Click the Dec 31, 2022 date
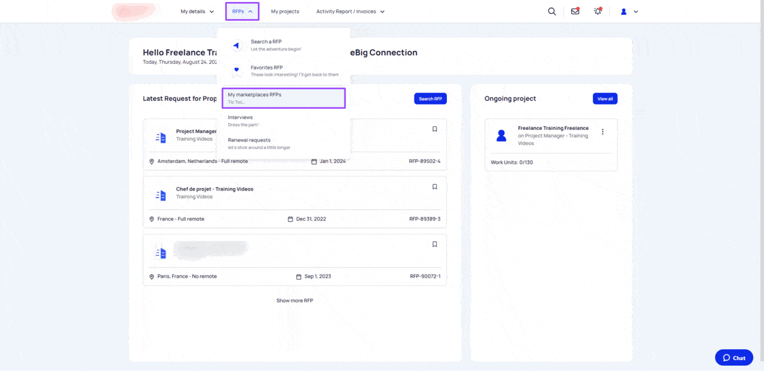Screen dimensions: 764x374 point(311,219)
